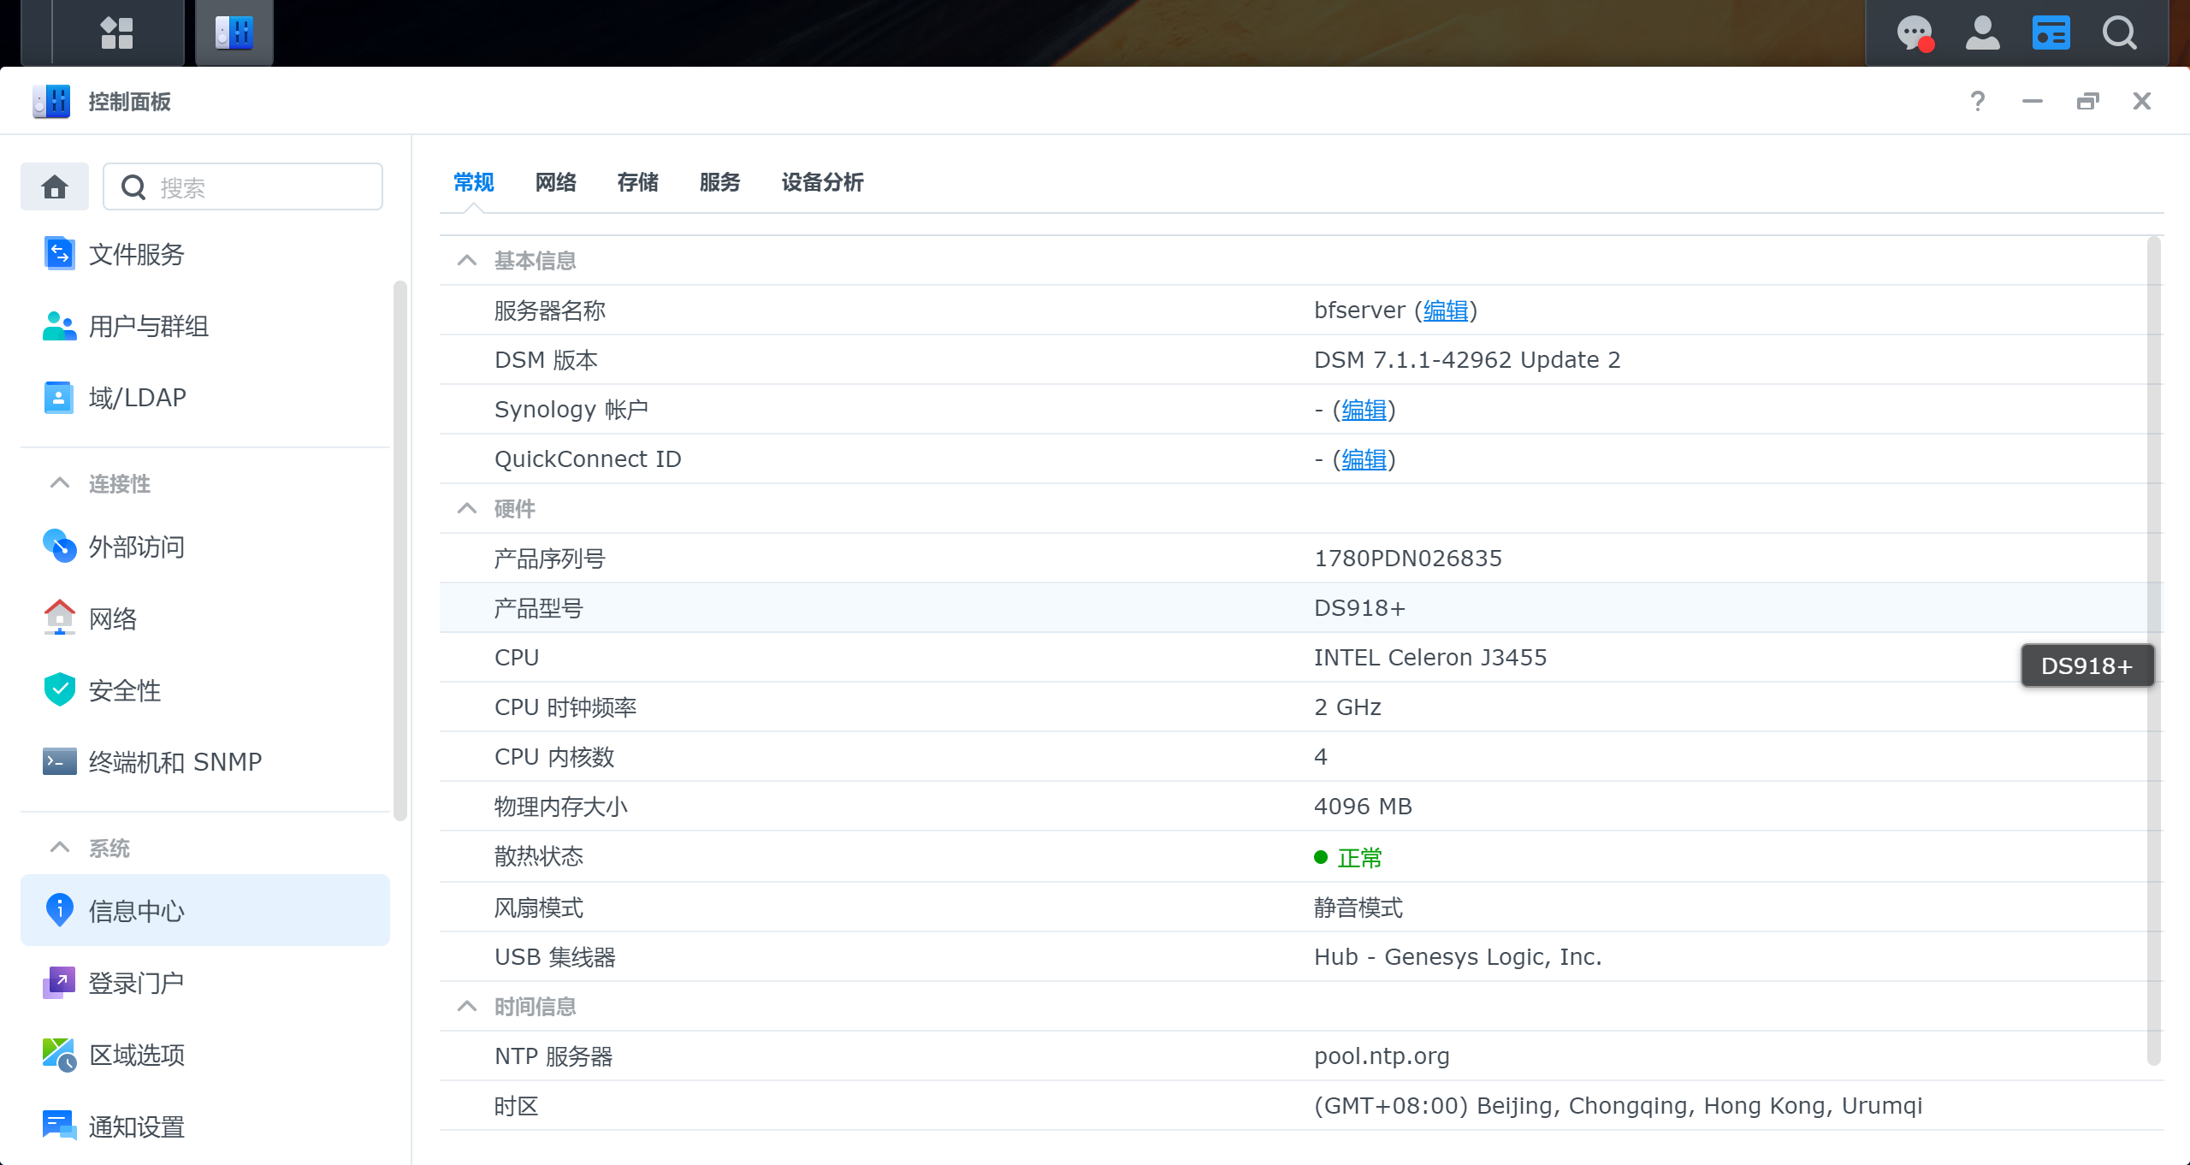This screenshot has height=1165, width=2190.
Task: Click the sidebar vertical scrollbar
Action: [400, 551]
